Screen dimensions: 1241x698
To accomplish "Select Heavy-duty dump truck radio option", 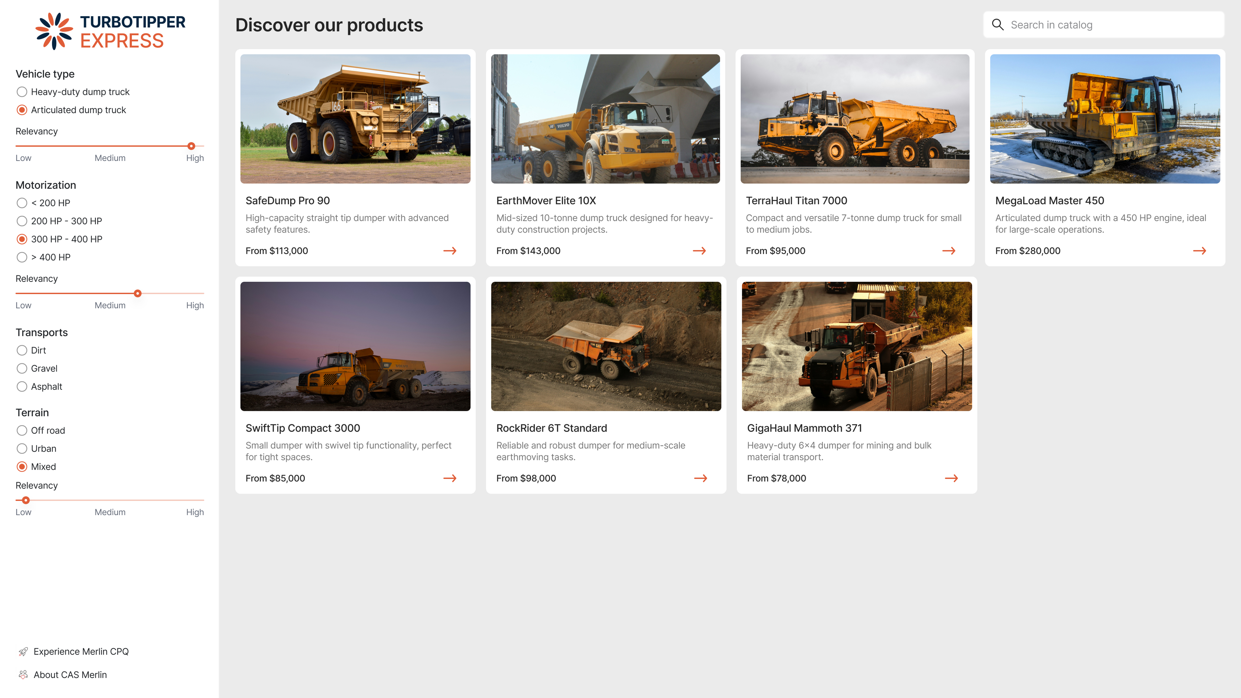I will (x=22, y=91).
